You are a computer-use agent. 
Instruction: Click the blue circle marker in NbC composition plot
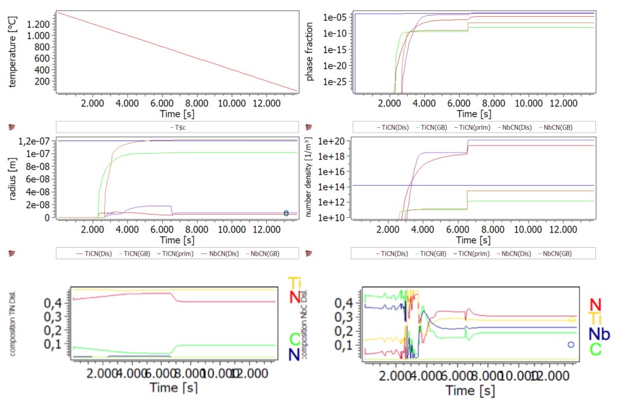pos(571,344)
